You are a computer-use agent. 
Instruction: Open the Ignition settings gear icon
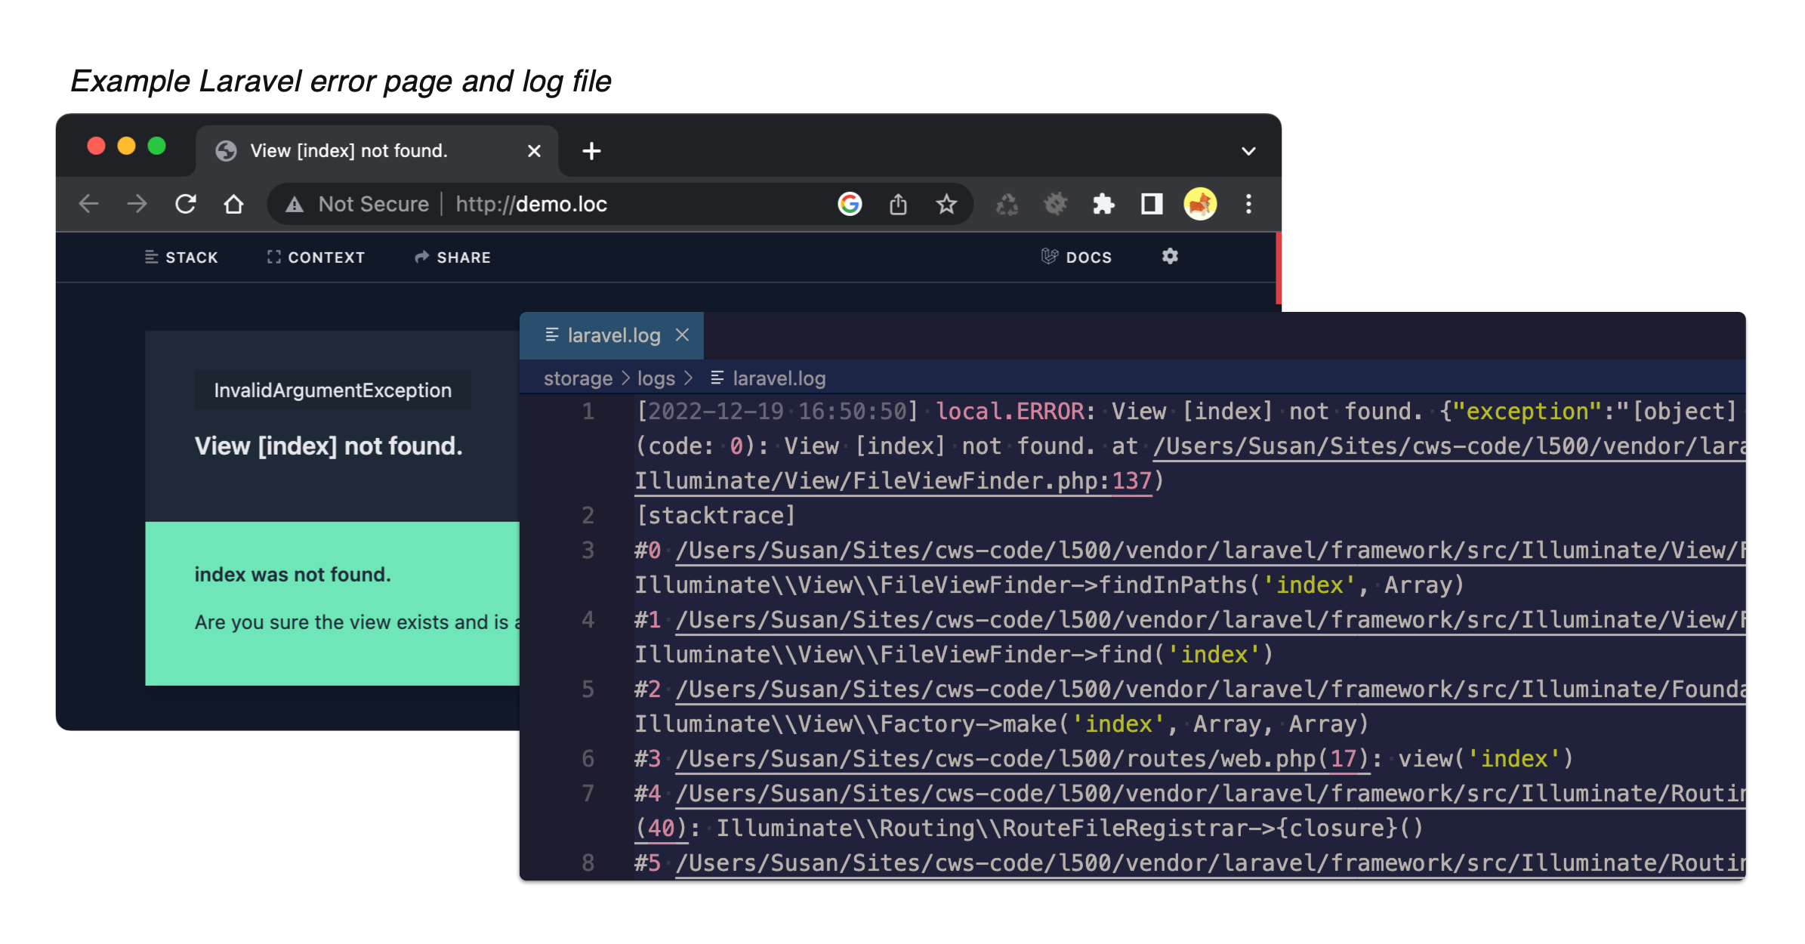1170,257
